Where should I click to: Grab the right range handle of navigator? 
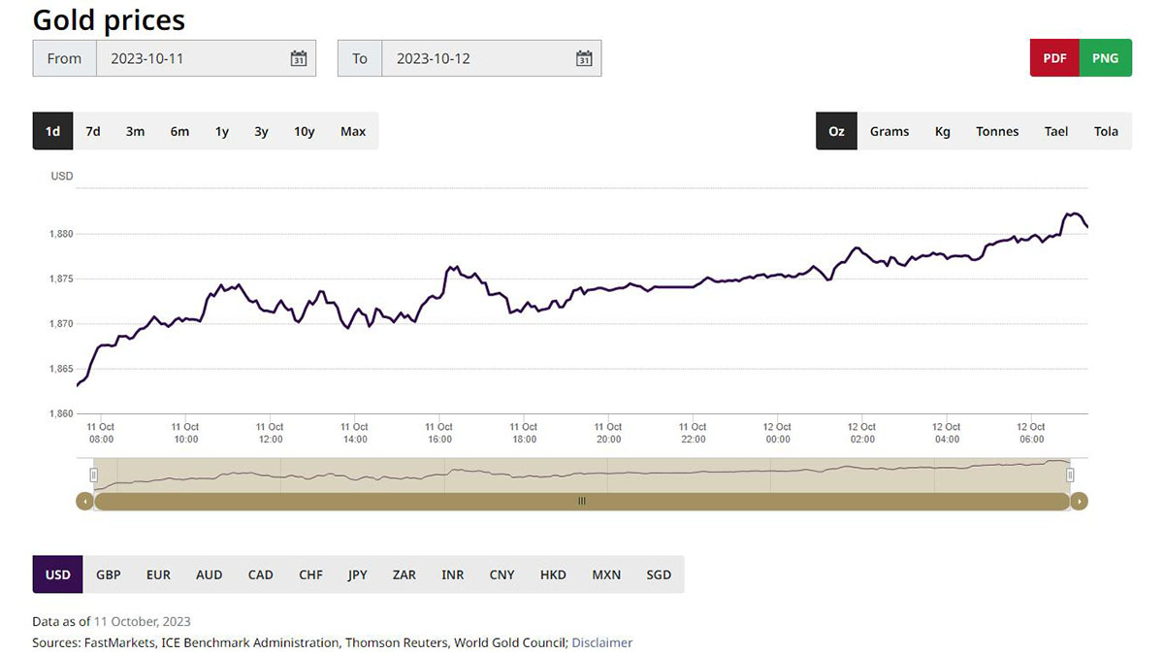(x=1070, y=475)
